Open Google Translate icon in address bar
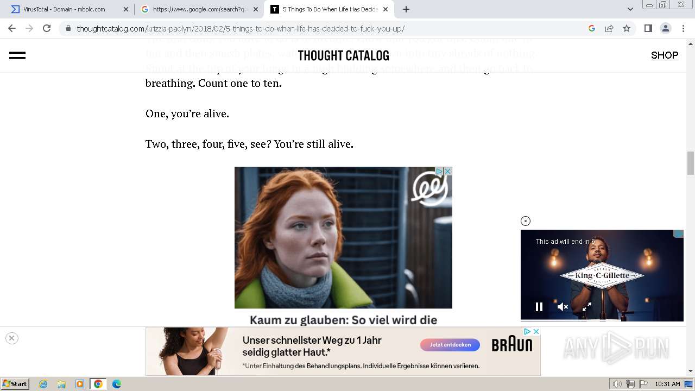695x391 pixels. tap(592, 28)
